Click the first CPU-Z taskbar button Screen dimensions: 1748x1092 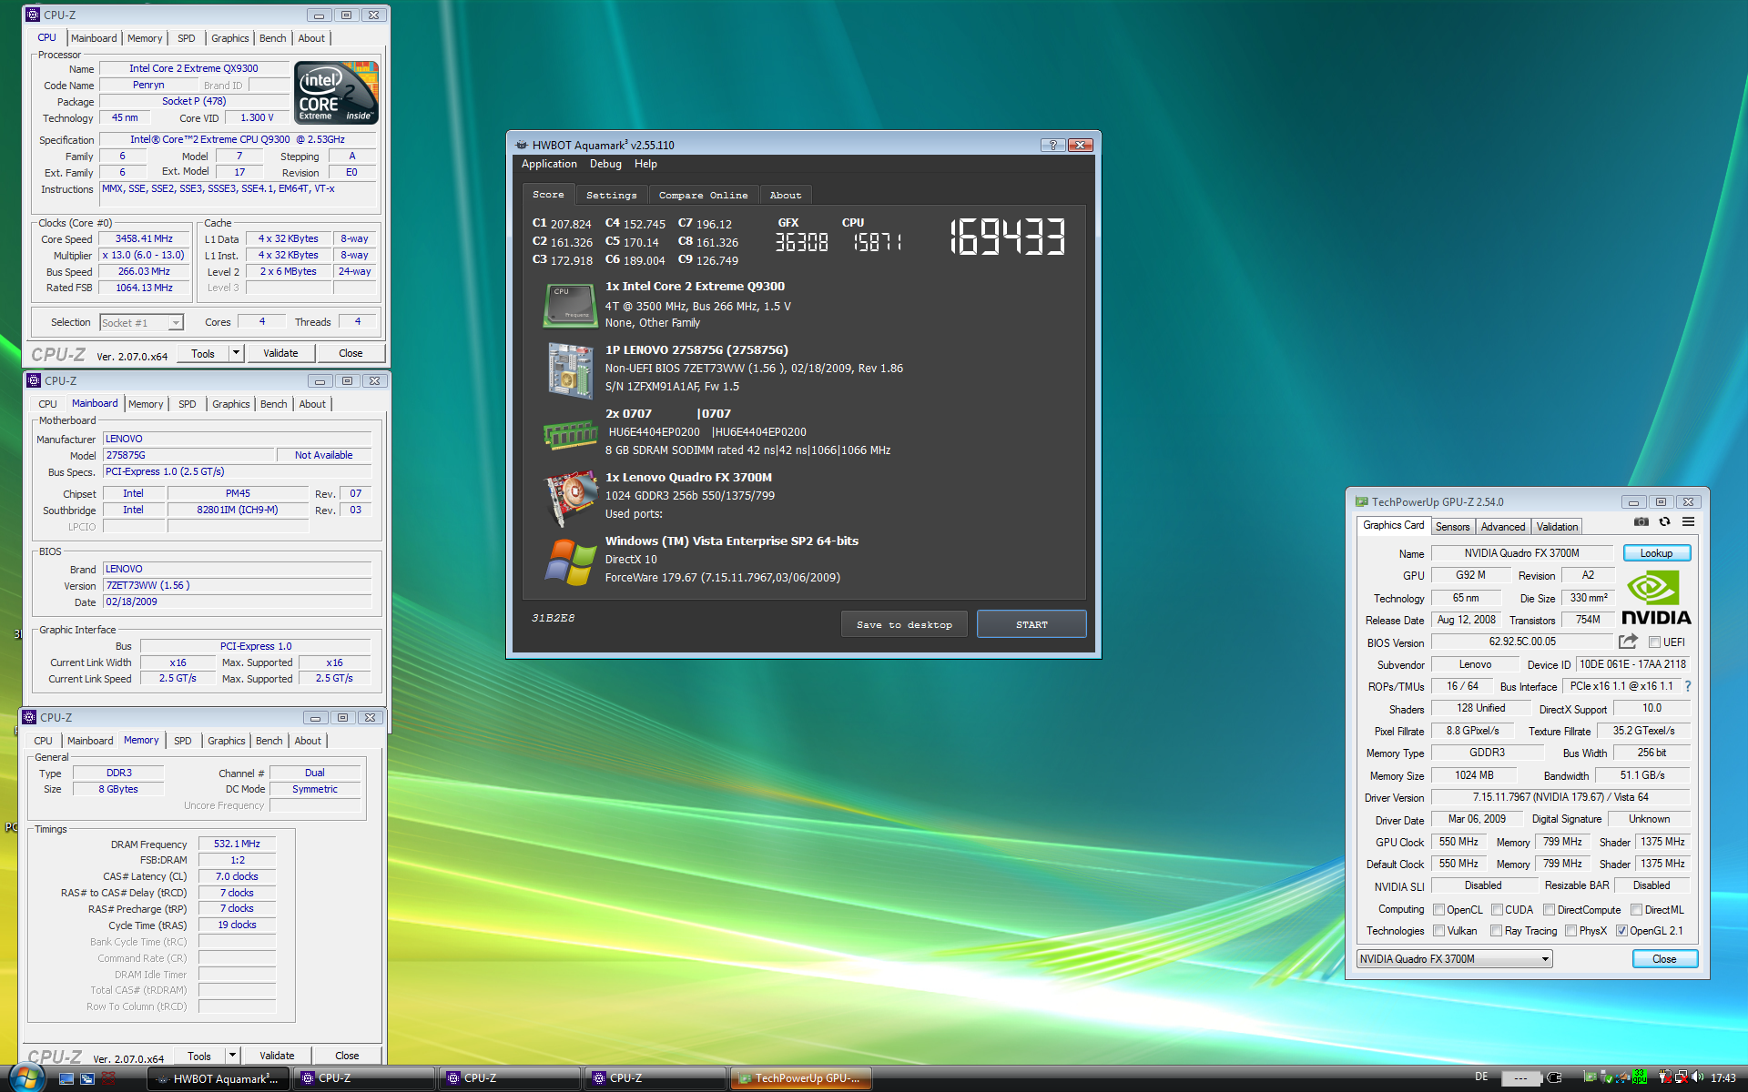364,1078
